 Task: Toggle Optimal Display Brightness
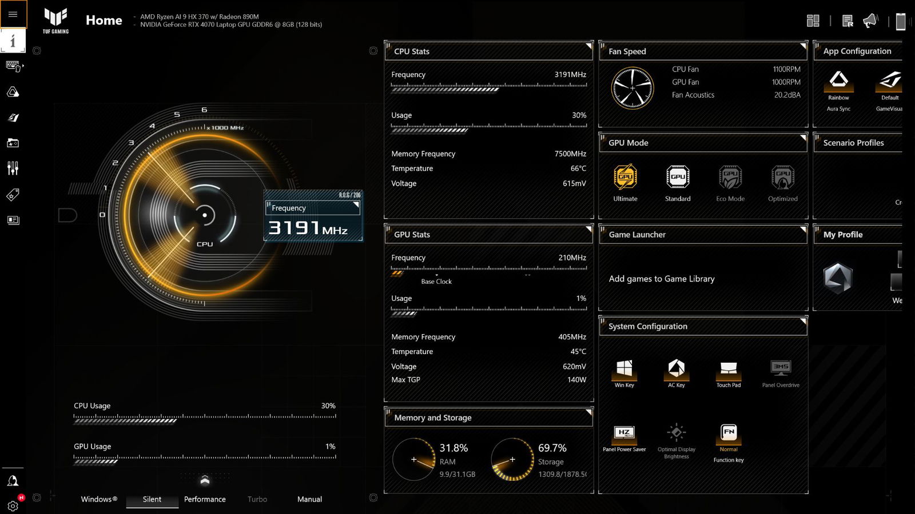tap(677, 441)
